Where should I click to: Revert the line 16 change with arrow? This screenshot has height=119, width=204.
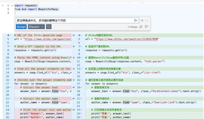click(73, 80)
